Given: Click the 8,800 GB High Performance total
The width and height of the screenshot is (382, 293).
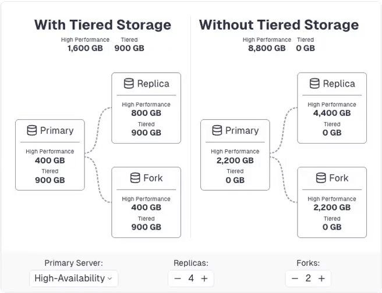Looking at the screenshot, I should click(x=267, y=48).
